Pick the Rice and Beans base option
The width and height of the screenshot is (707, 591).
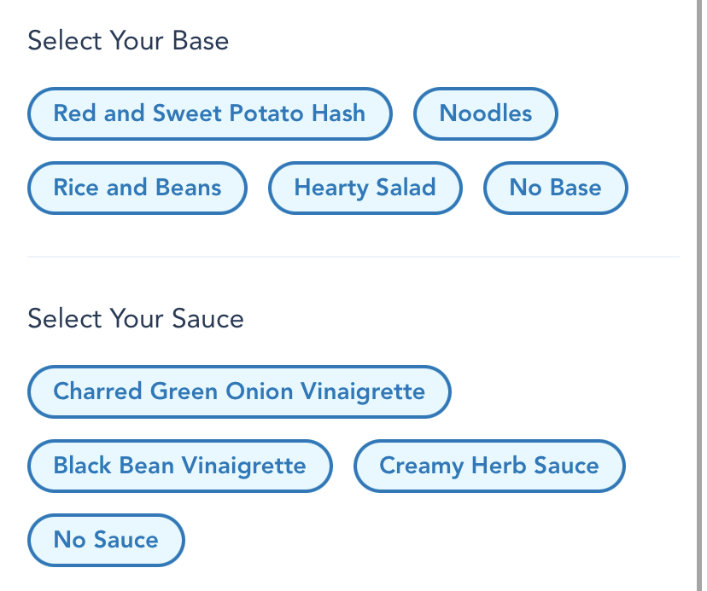(x=137, y=188)
